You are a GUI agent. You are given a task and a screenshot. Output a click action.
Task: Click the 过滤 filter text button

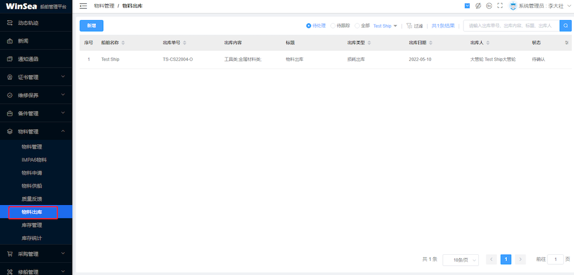point(418,26)
